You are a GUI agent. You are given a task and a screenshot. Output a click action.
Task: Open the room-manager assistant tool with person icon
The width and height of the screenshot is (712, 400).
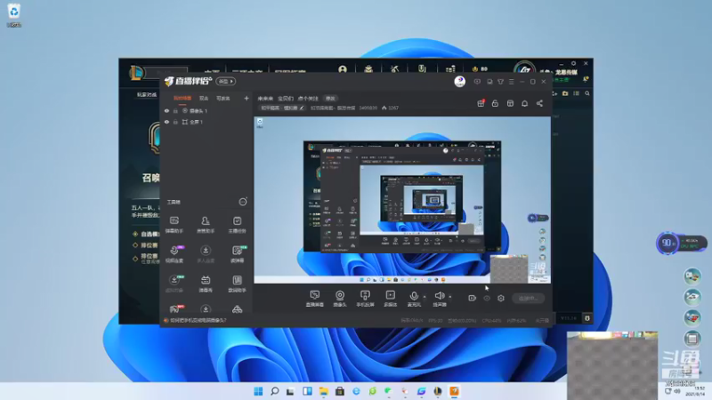(x=206, y=225)
